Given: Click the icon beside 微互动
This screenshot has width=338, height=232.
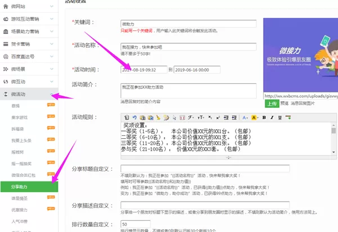Looking at the screenshot, I should coord(6,81).
